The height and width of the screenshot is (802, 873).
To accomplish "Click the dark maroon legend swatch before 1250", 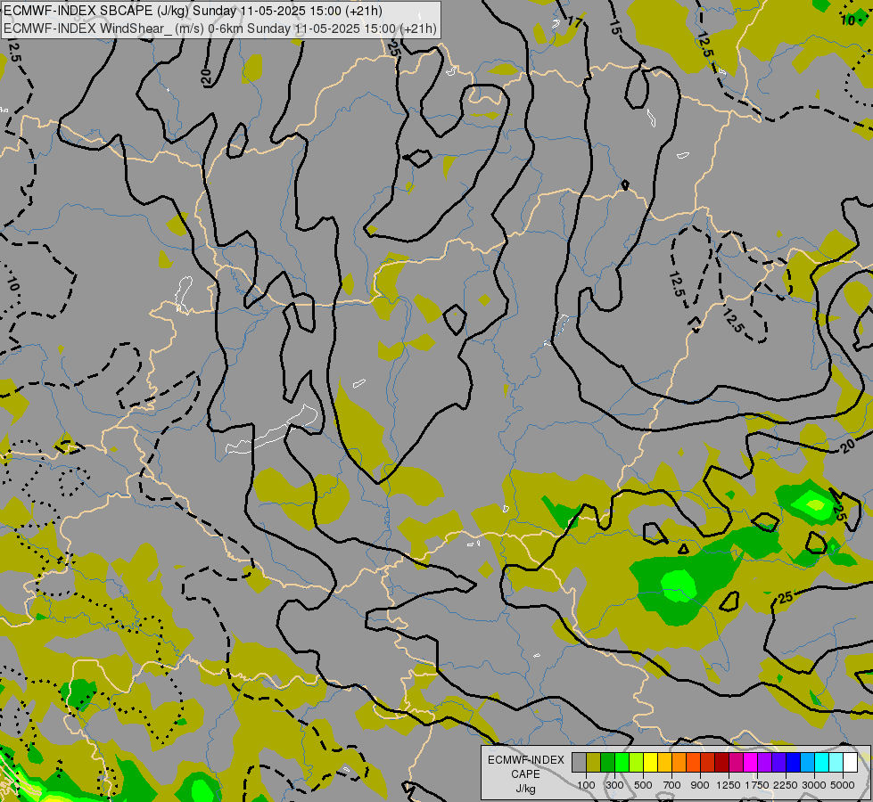I will tap(721, 762).
